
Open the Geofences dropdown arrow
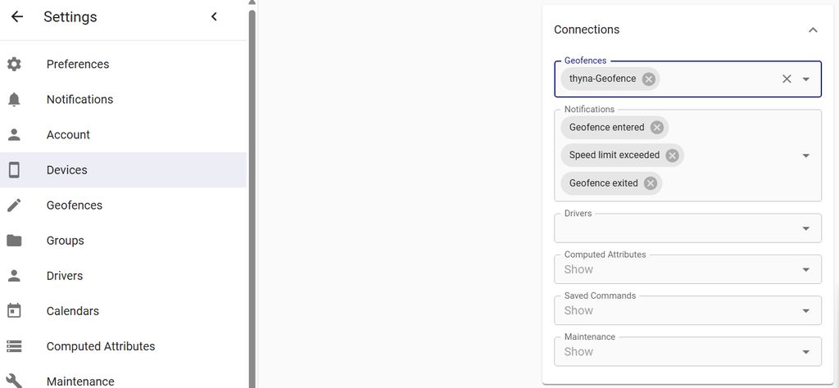click(x=806, y=79)
